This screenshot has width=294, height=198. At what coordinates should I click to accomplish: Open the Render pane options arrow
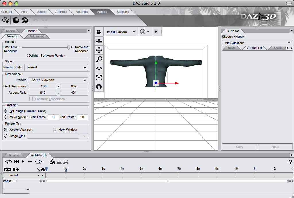(89, 31)
